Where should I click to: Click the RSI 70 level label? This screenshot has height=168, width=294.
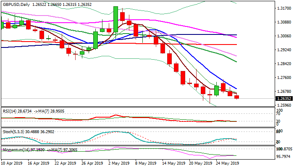click(x=278, y=113)
